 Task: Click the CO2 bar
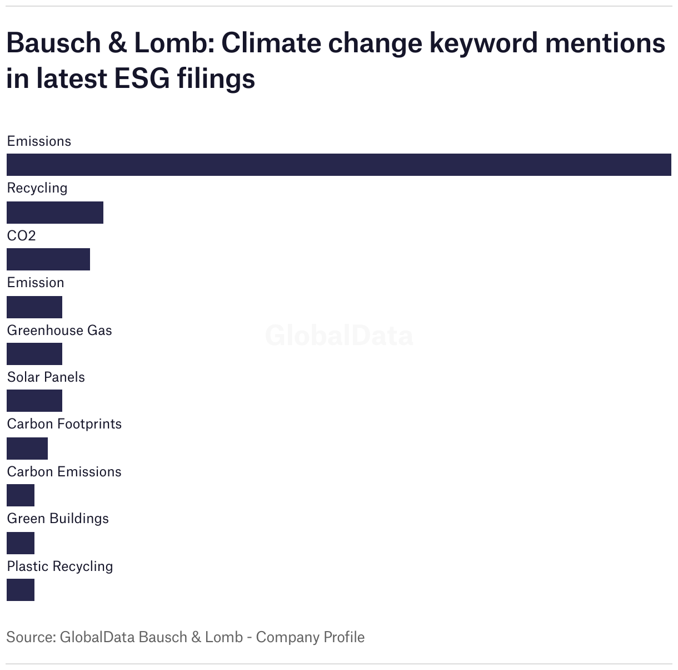[48, 259]
